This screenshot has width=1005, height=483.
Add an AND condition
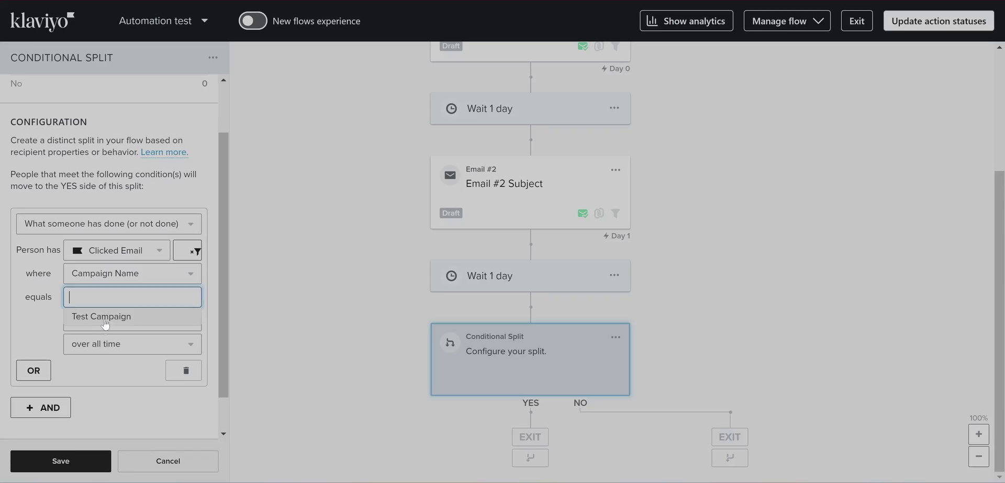click(x=40, y=408)
